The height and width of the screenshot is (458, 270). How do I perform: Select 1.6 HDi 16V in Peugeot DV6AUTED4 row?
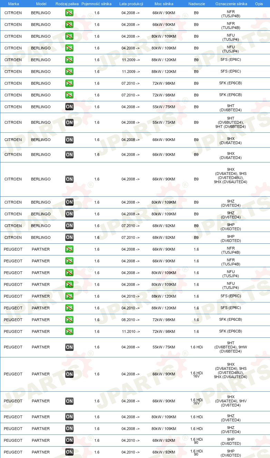pyautogui.click(x=196, y=374)
